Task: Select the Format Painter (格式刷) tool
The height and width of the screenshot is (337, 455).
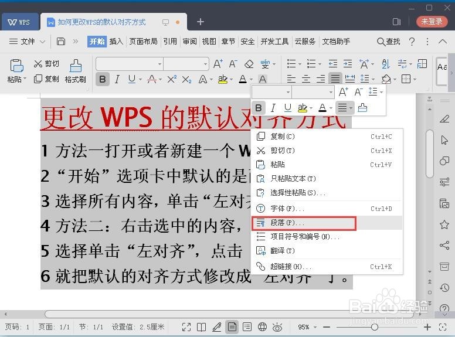Action: (x=76, y=71)
